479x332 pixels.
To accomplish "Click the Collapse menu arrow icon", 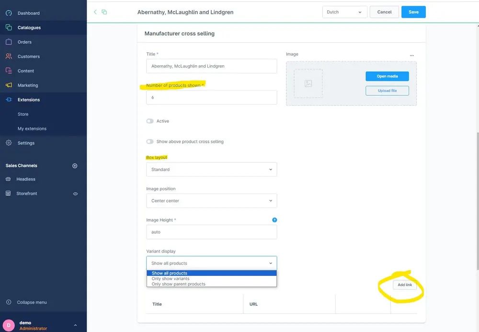I will 9,302.
